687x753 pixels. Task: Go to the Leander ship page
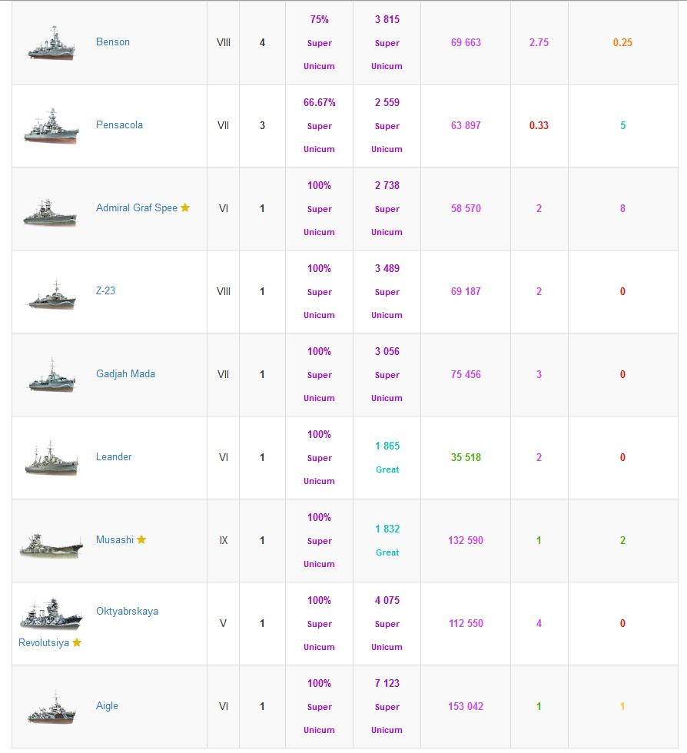point(114,457)
